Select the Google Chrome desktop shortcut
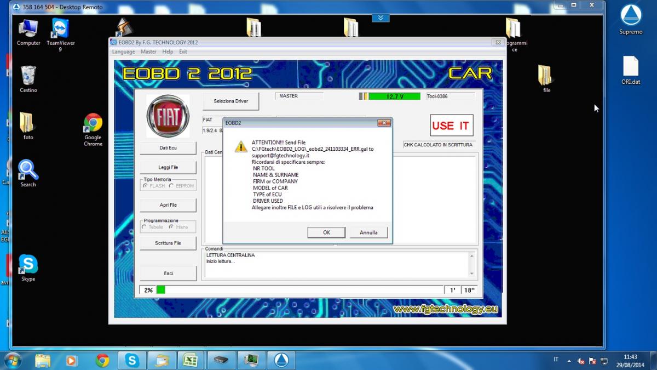 coord(93,130)
